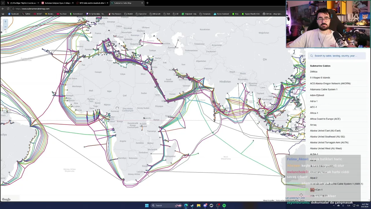This screenshot has height=209, width=371.
Task: Select the Airraq cable entry
Action: pyautogui.click(x=313, y=125)
